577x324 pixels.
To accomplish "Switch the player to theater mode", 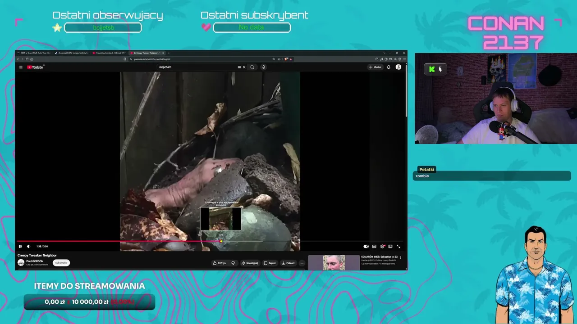I will (x=390, y=246).
